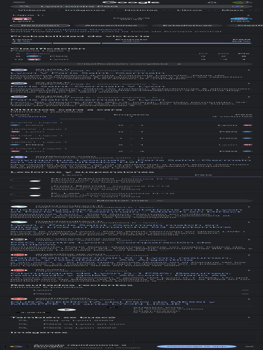Image resolution: width=263 pixels, height=350 pixels.
Task: Click the K. Lee injury entry
Action: tap(131, 195)
